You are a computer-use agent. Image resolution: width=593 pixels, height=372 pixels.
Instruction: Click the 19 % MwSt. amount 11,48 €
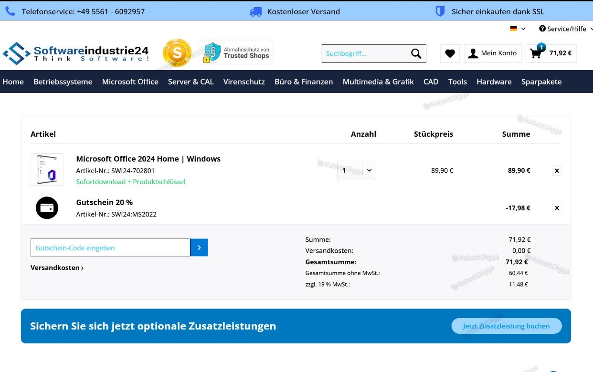519,284
